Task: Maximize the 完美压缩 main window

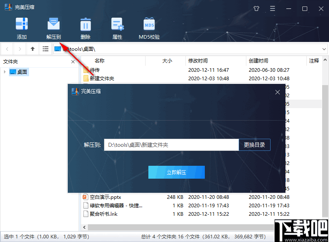Action: pos(305,8)
